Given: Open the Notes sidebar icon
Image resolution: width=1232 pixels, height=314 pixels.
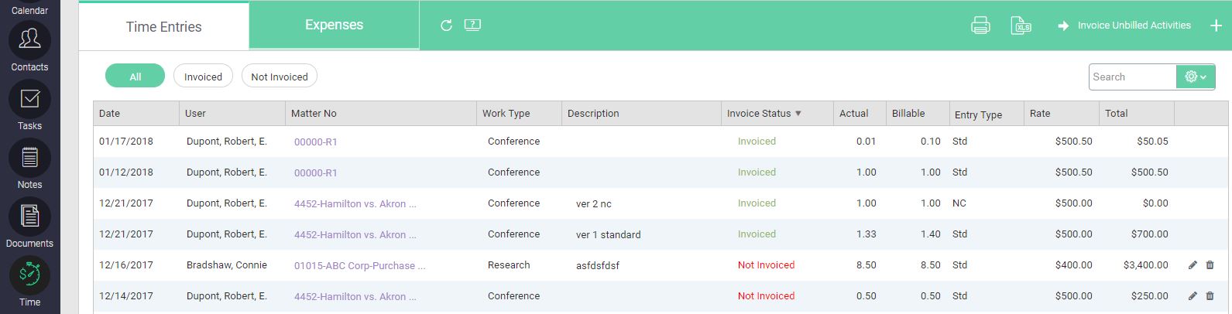Looking at the screenshot, I should pos(29,158).
